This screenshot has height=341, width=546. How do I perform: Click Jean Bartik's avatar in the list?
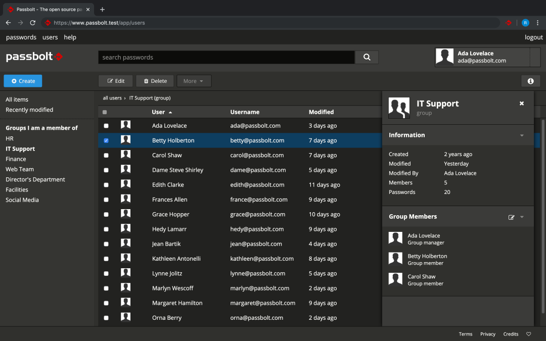point(126,243)
